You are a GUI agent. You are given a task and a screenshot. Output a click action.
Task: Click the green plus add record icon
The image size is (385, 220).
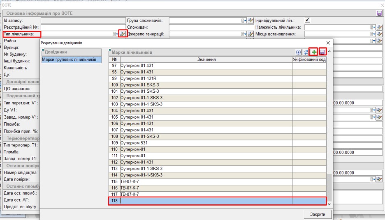click(314, 52)
